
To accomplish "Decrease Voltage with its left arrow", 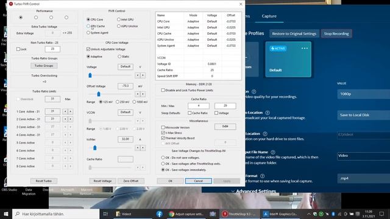I will click(138, 75).
